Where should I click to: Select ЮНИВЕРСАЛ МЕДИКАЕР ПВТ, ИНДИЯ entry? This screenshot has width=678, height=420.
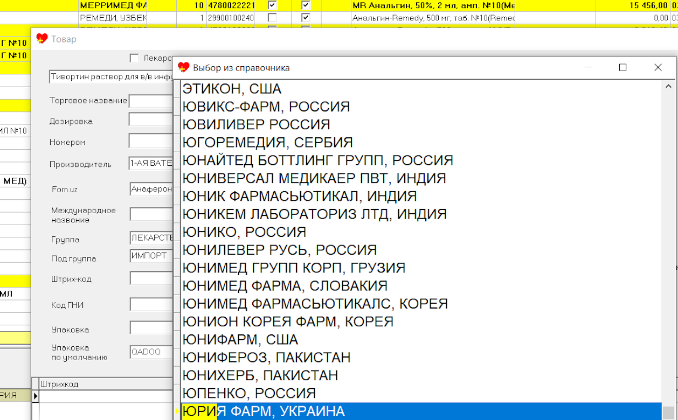pyautogui.click(x=421, y=178)
